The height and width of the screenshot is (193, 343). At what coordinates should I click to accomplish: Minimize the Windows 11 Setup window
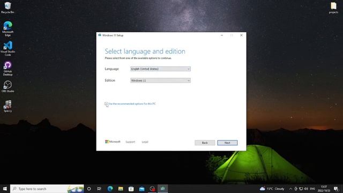point(222,35)
